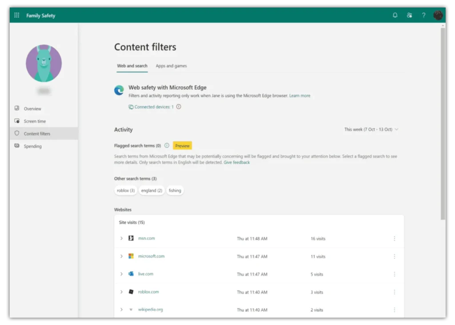The width and height of the screenshot is (455, 325).
Task: Open help question mark icon
Action: point(423,15)
